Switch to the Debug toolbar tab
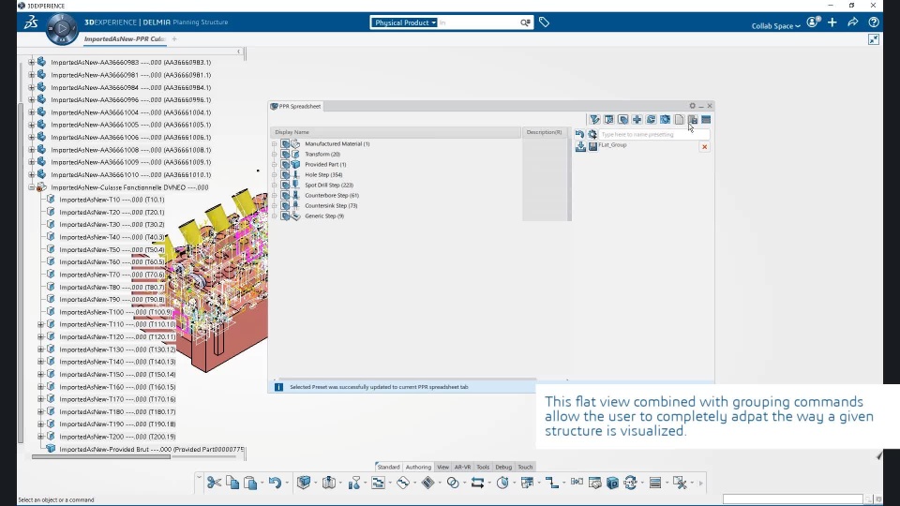 (503, 467)
